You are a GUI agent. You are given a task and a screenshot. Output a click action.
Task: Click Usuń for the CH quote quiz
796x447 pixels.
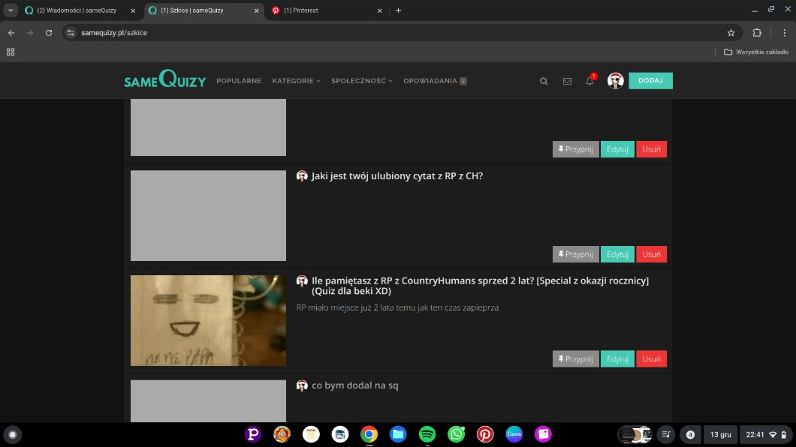click(x=651, y=254)
